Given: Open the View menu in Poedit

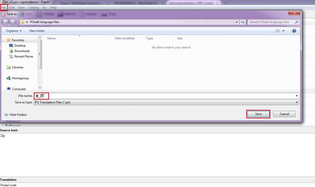Looking at the screenshot, I should (x=21, y=7).
